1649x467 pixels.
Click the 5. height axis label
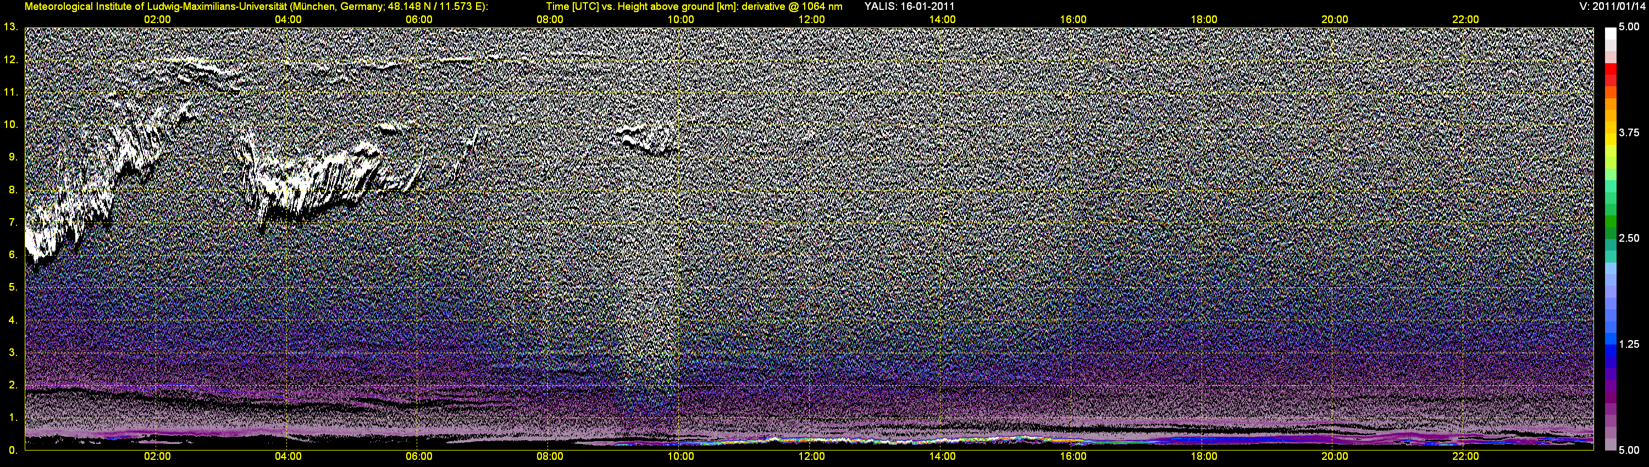(13, 287)
